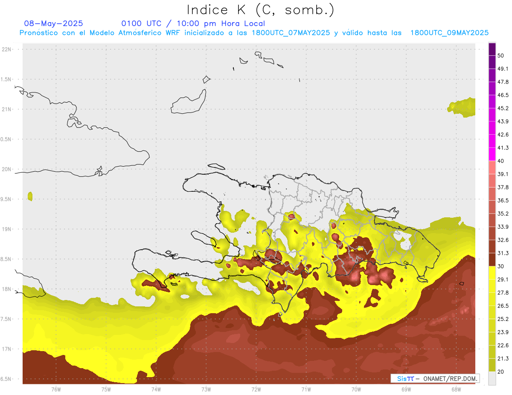Click the colorbar value "27.8"

click(503, 293)
